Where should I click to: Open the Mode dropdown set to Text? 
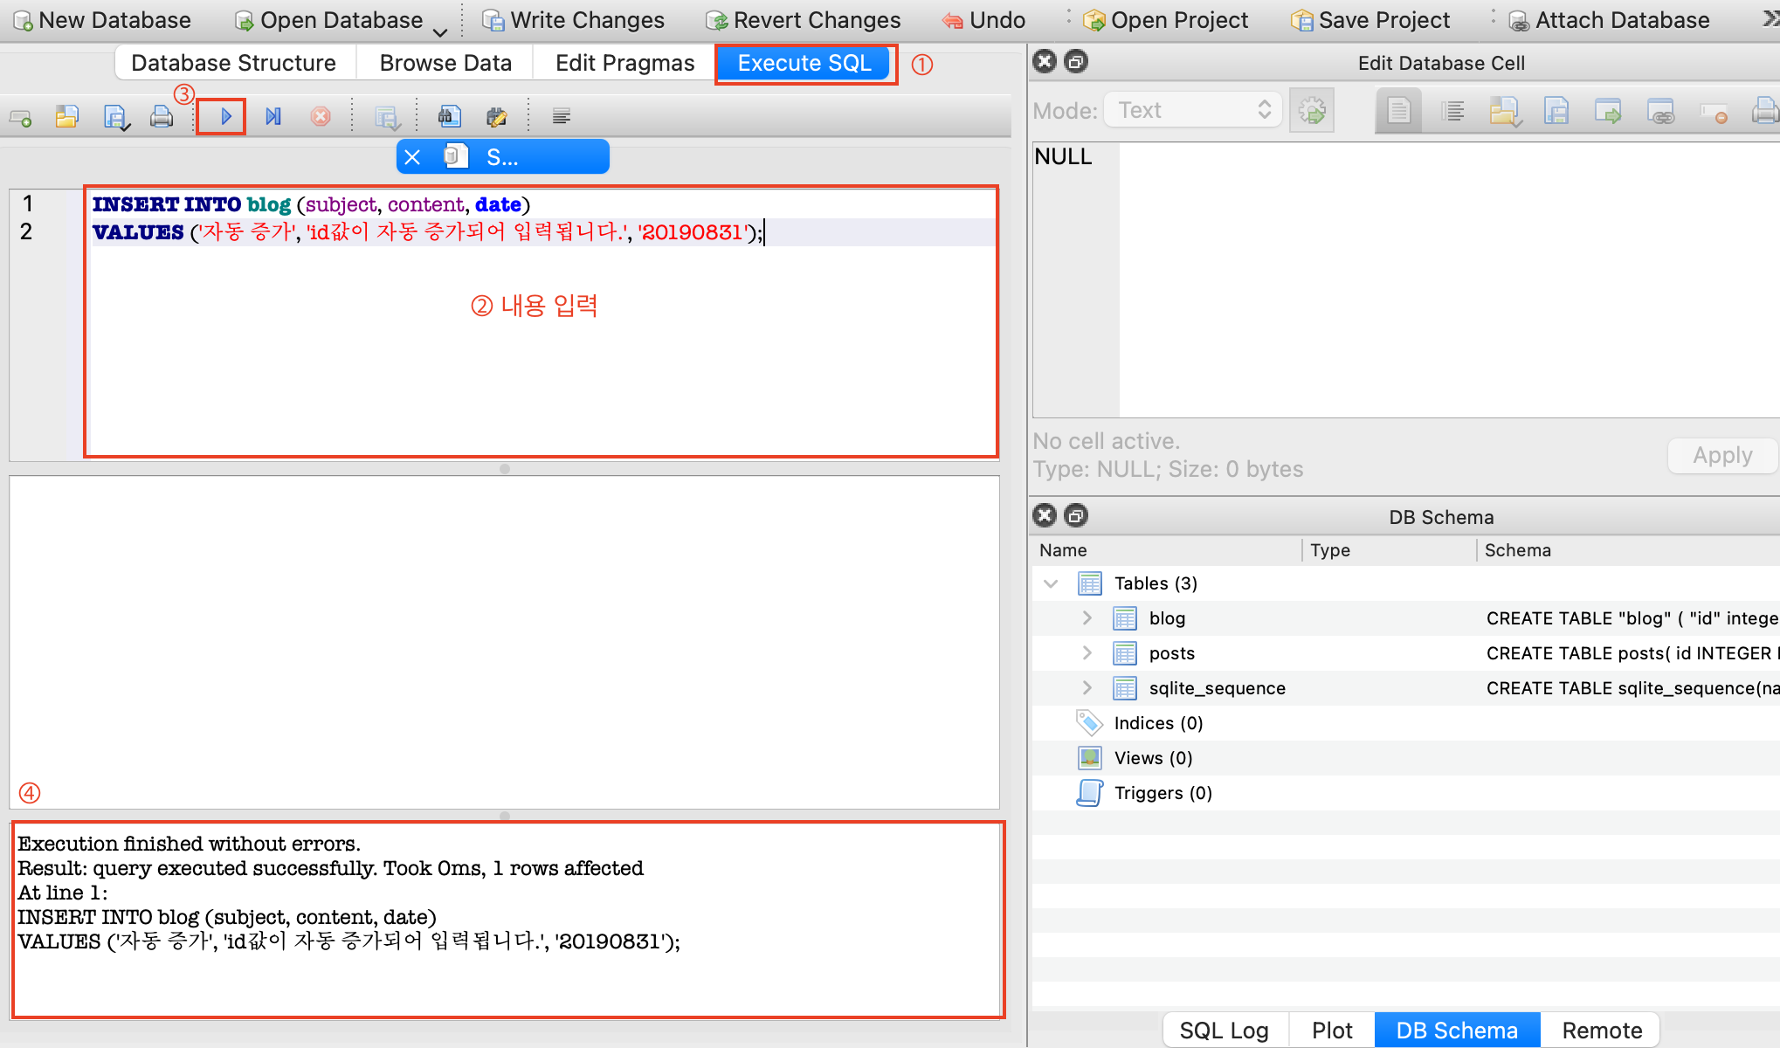point(1193,111)
